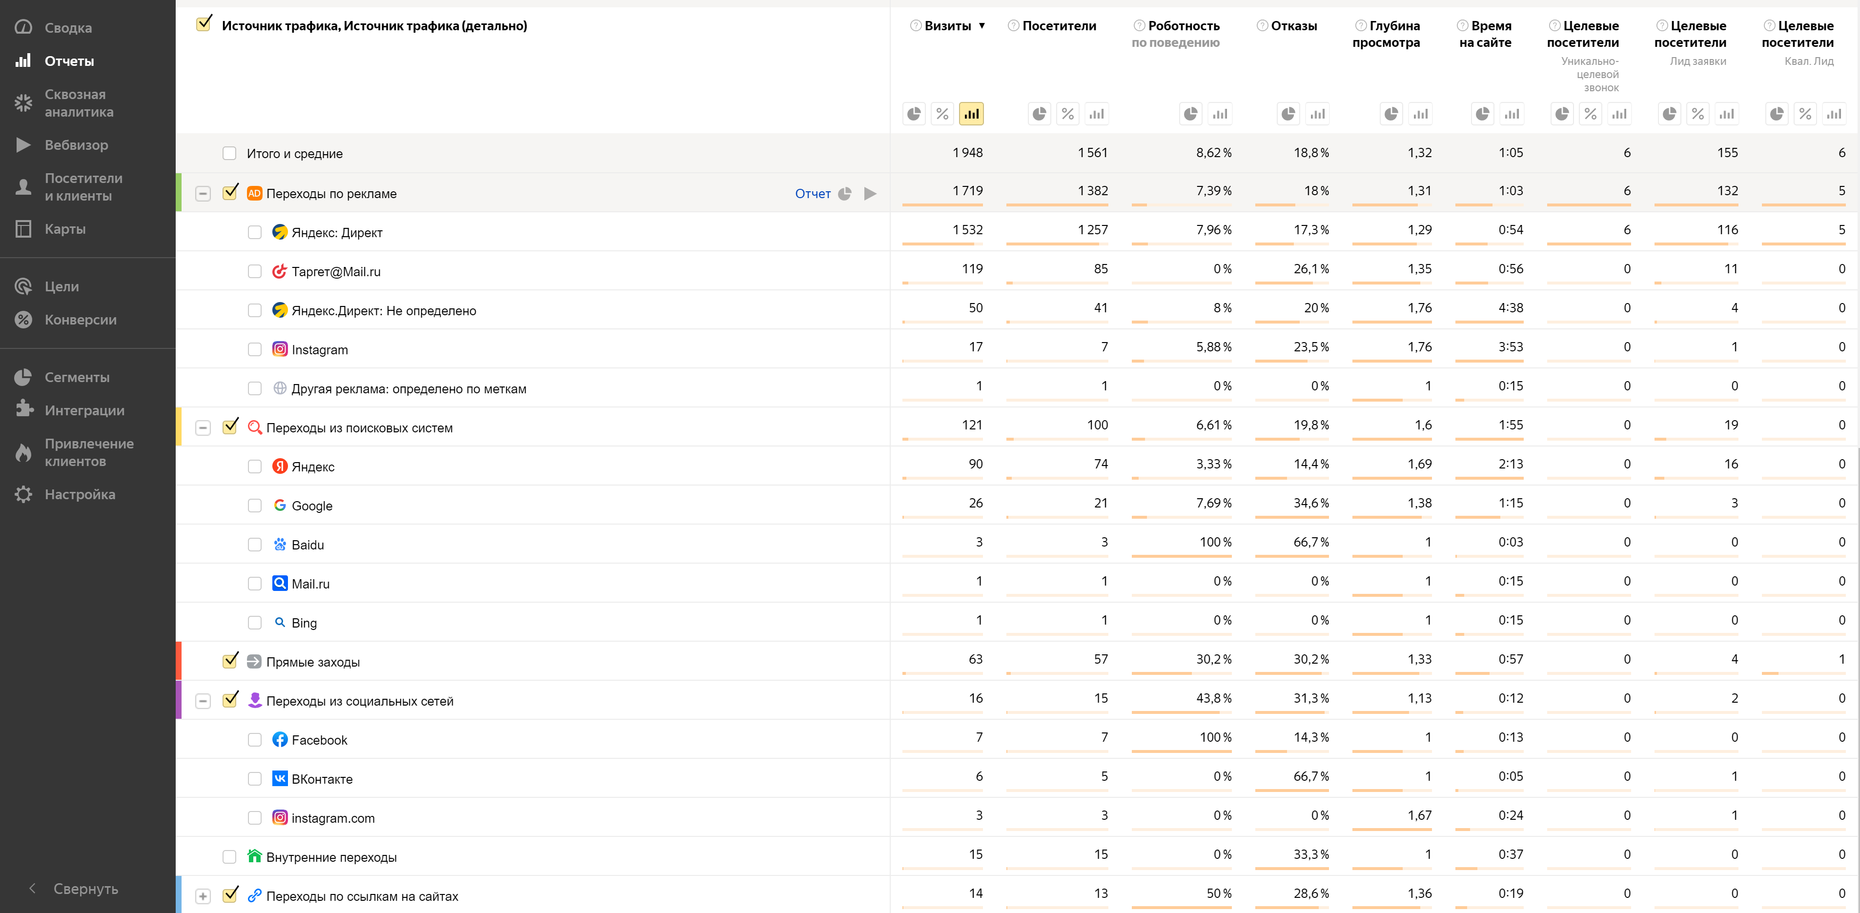Switch Визиты column to percent view icon
Image resolution: width=1860 pixels, height=913 pixels.
942,114
